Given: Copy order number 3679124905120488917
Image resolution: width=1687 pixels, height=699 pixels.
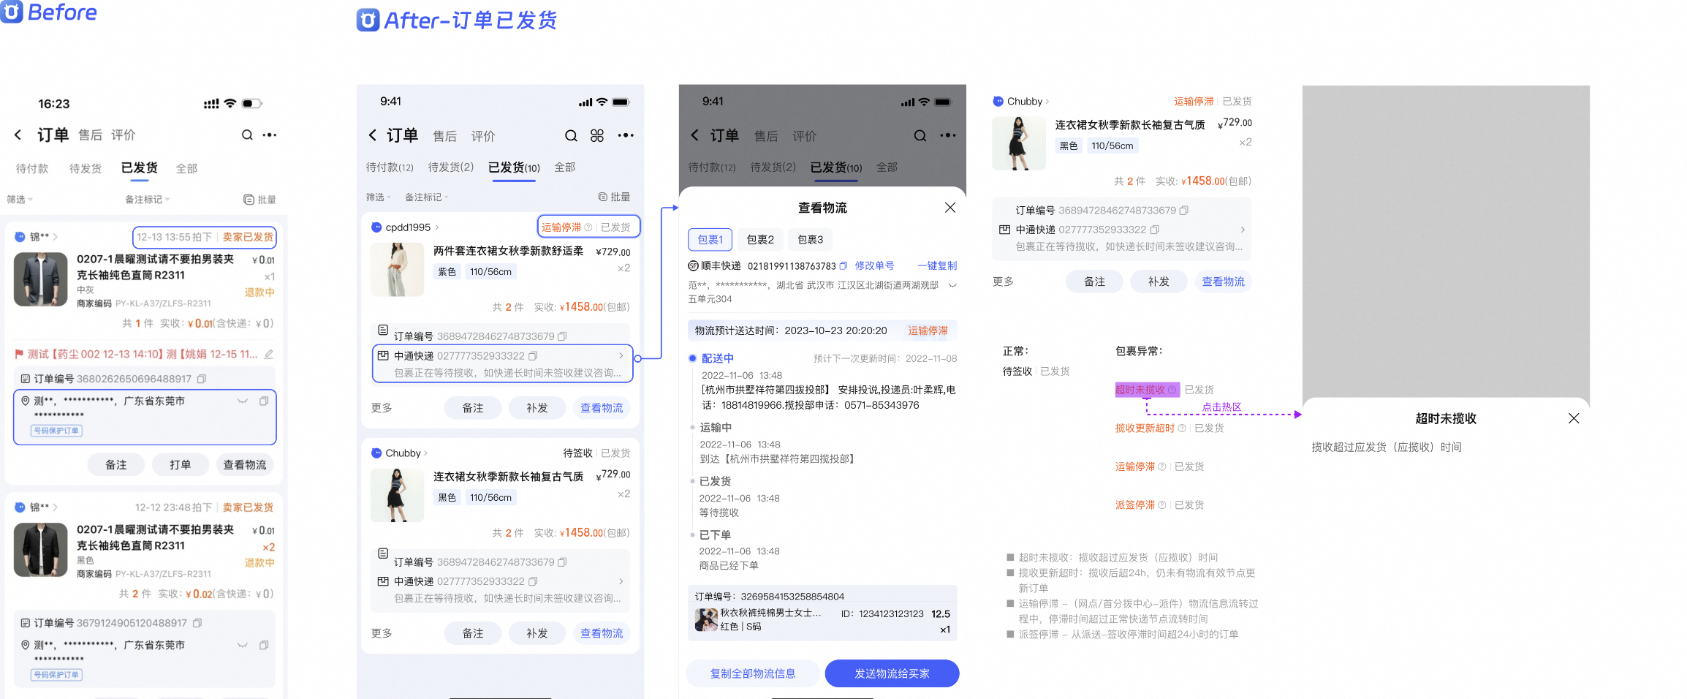Looking at the screenshot, I should coord(197,623).
